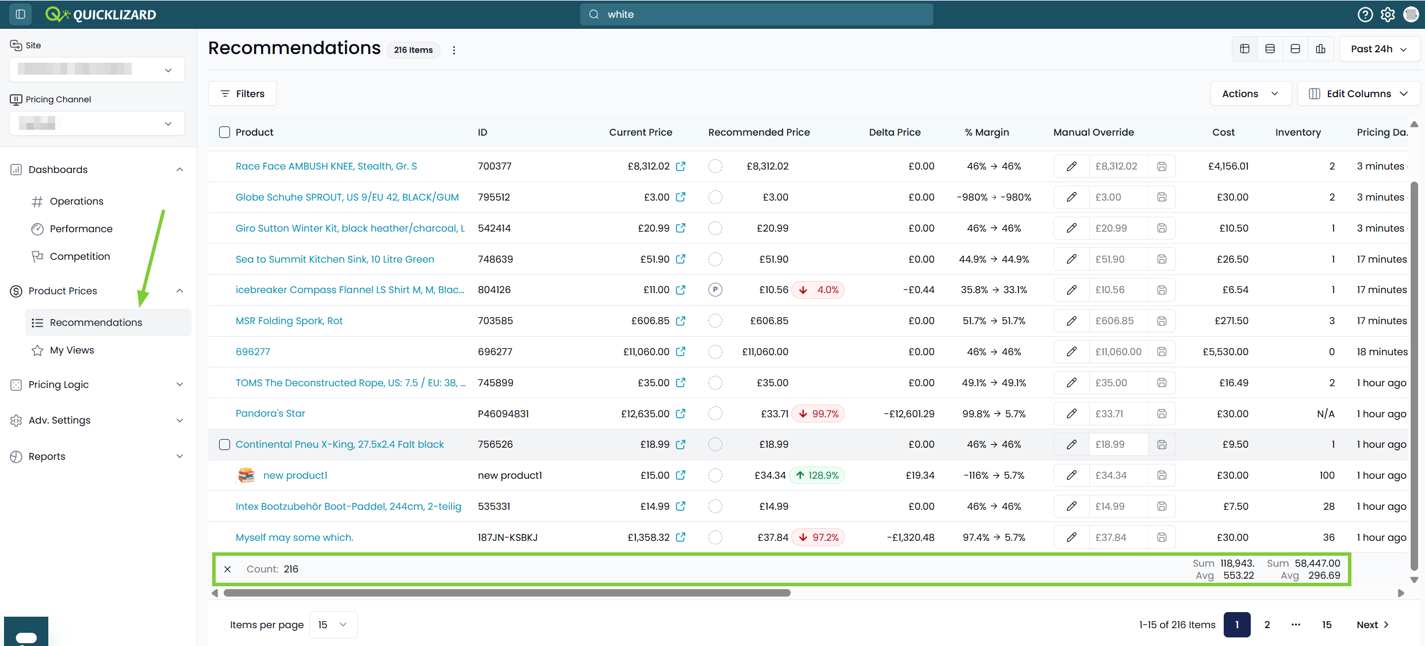Screen dimensions: 1425x646
Task: Tick the select-all Product checkbox
Action: coord(225,132)
